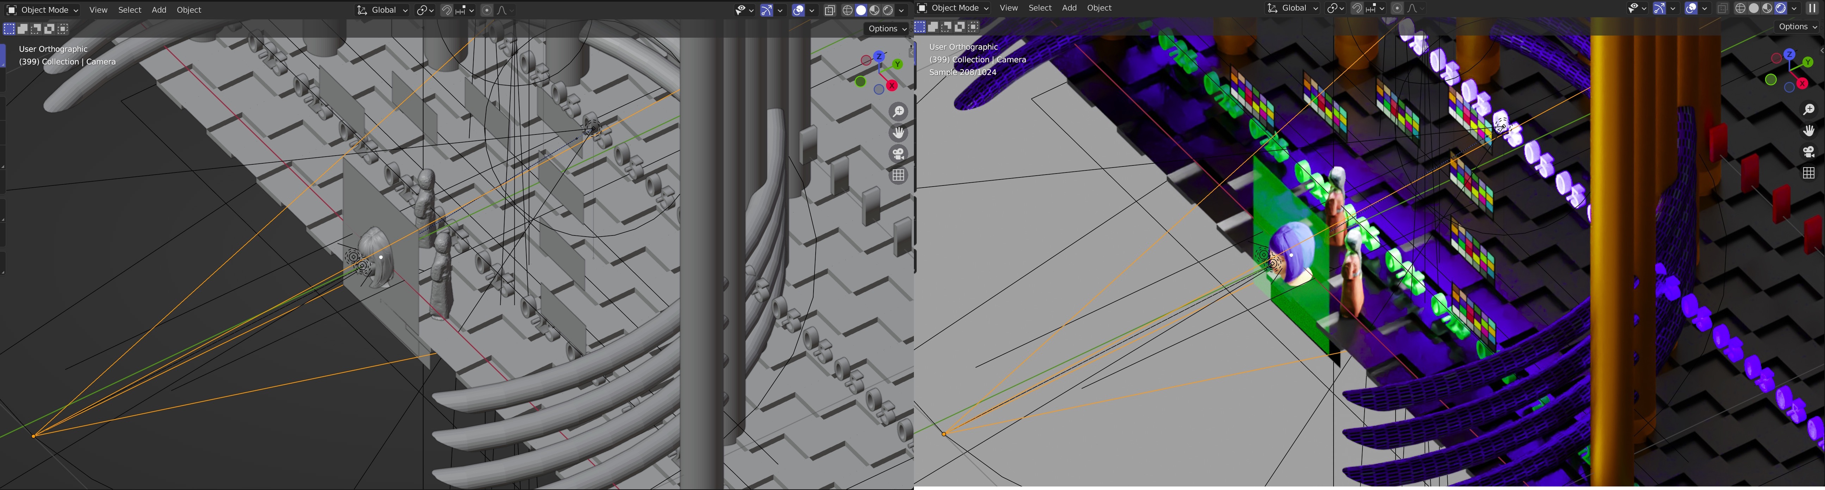Open pivot point dropdown in right viewport
This screenshot has width=1825, height=490.
tap(1335, 8)
